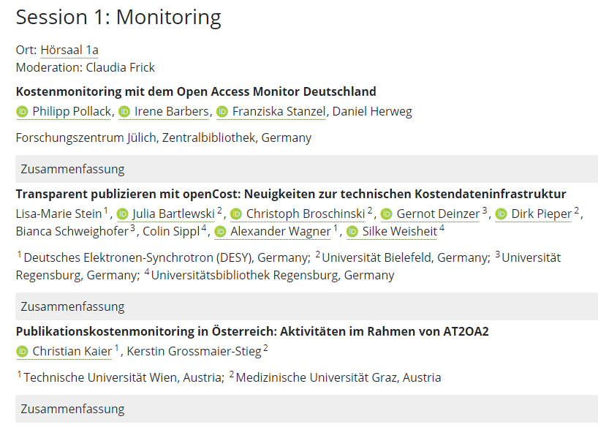598x430 pixels.
Task: Follow the Irene Barbers name link
Action: [171, 111]
